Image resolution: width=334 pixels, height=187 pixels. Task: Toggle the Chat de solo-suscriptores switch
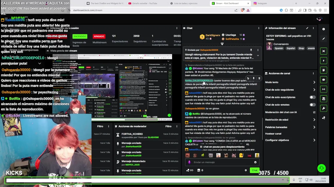click(x=312, y=97)
